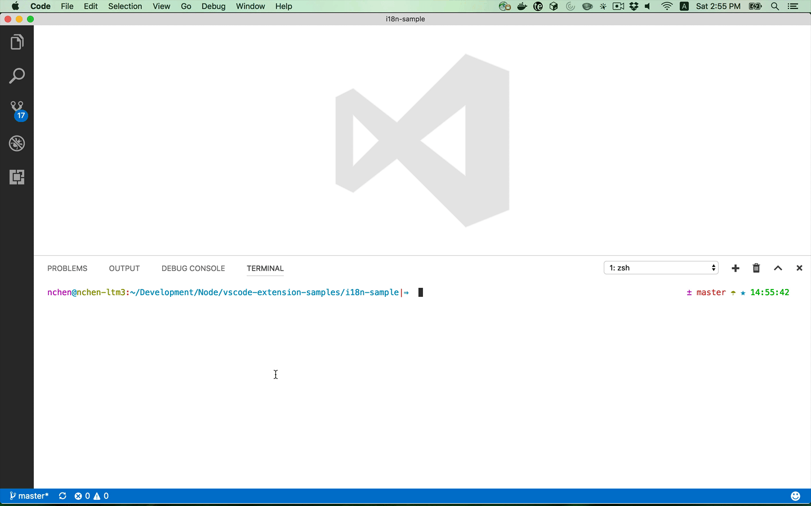Open Notification Center list icon
Screen dimensions: 811x506
click(793, 6)
